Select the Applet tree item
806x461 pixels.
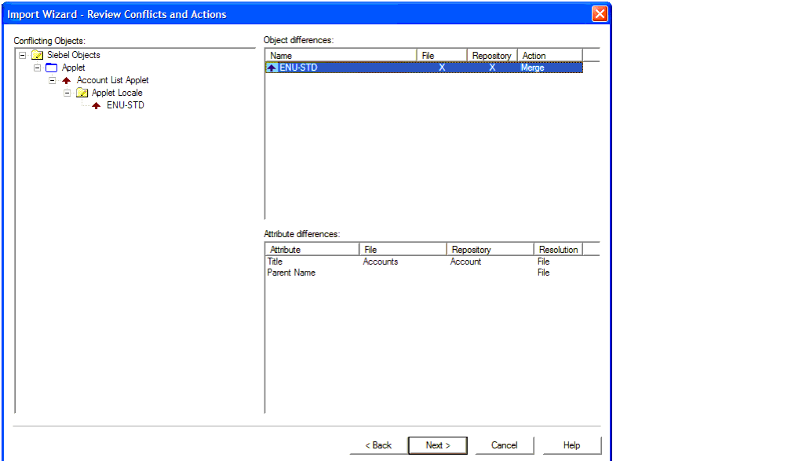74,68
